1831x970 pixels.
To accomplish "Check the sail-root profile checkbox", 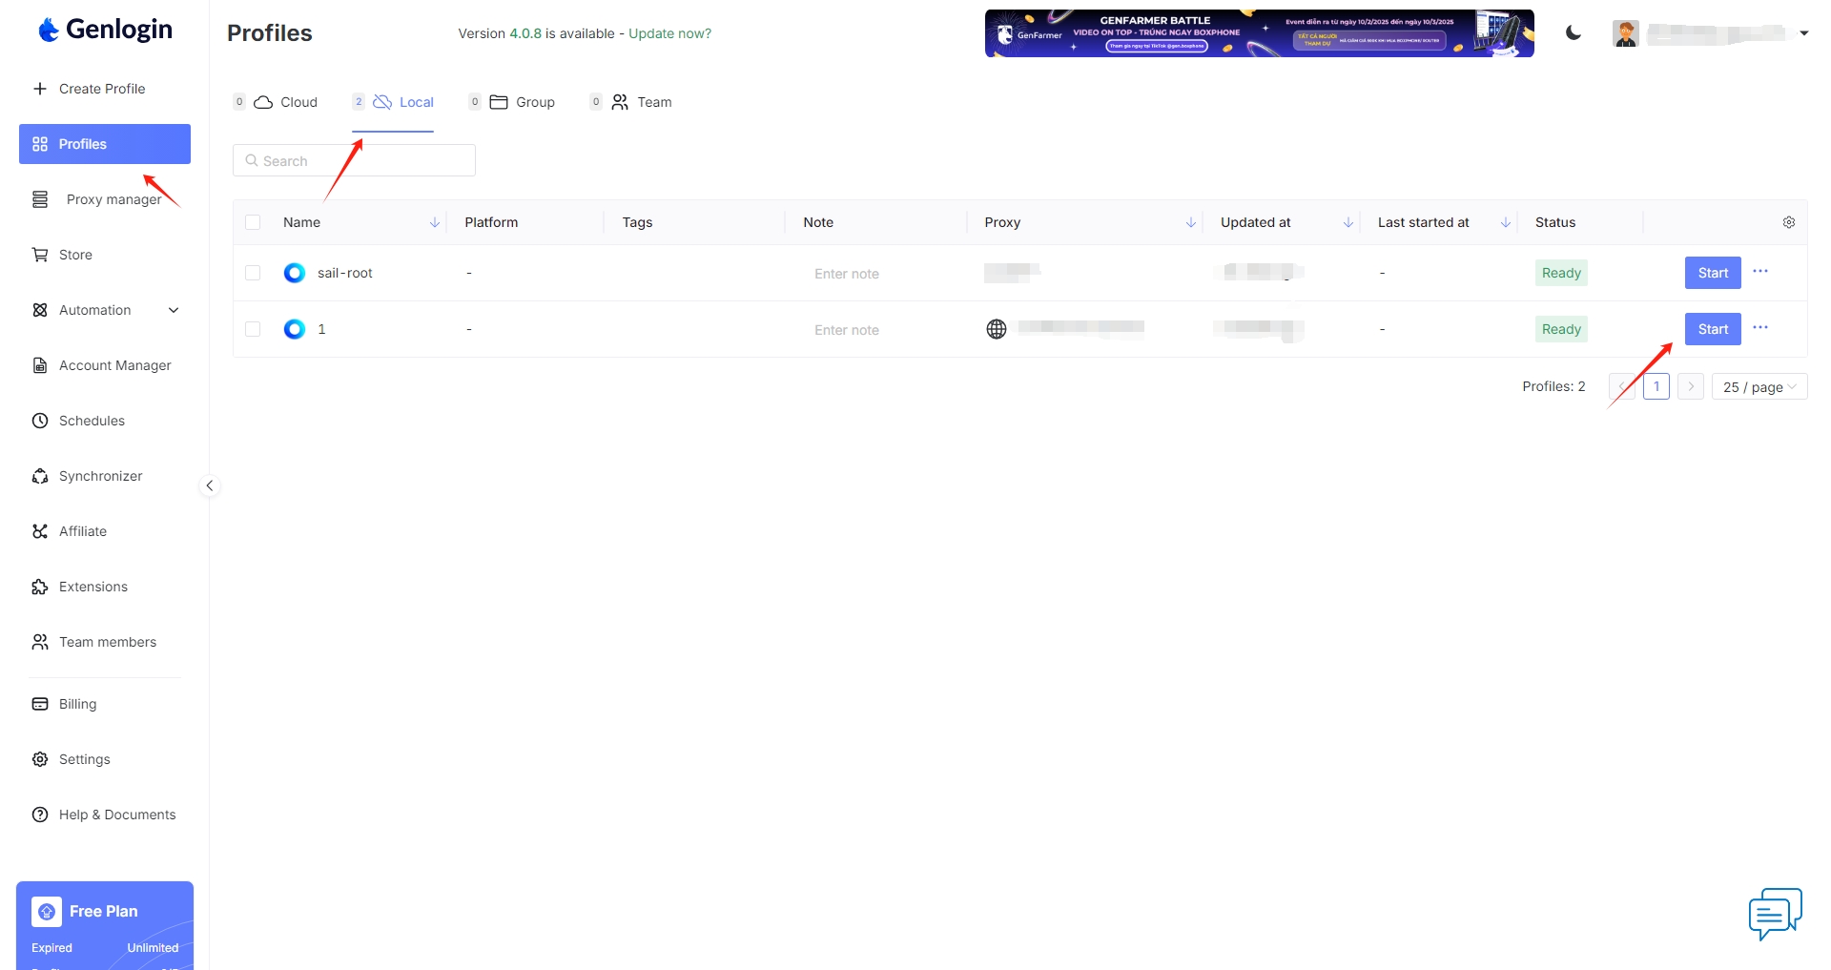I will pyautogui.click(x=253, y=273).
